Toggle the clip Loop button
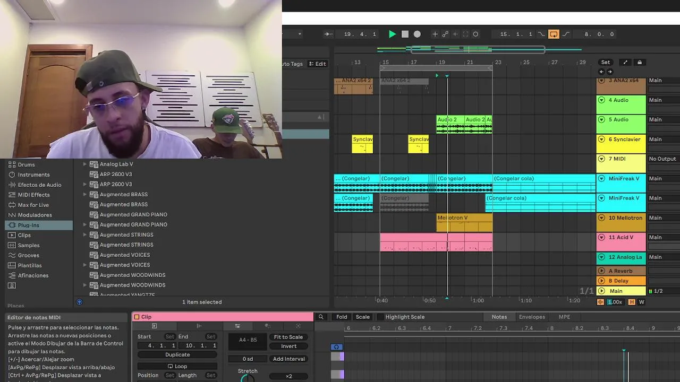This screenshot has width=680, height=382. pos(177,366)
